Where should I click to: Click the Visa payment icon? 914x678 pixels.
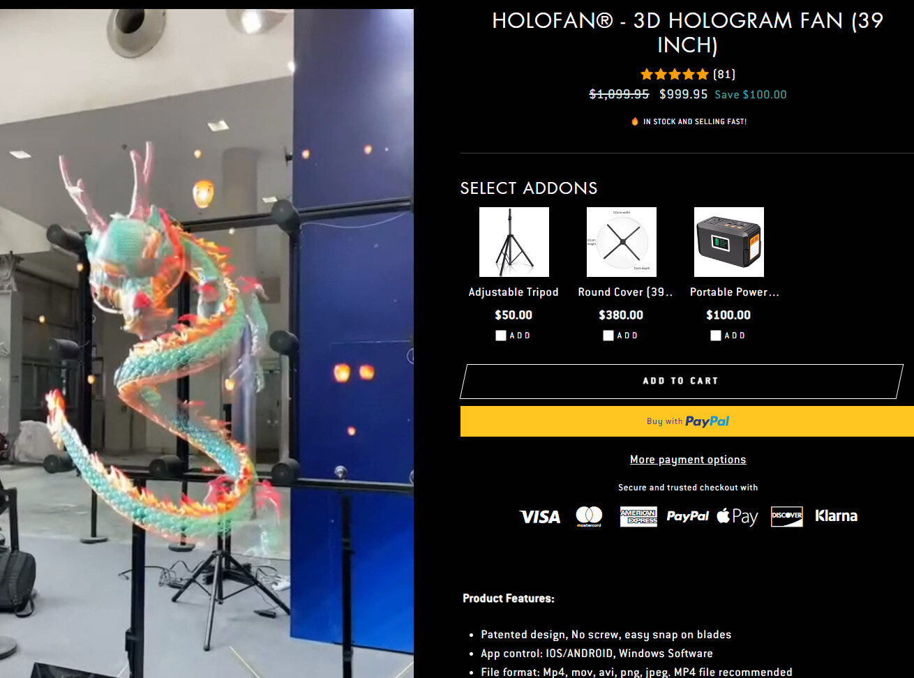540,516
